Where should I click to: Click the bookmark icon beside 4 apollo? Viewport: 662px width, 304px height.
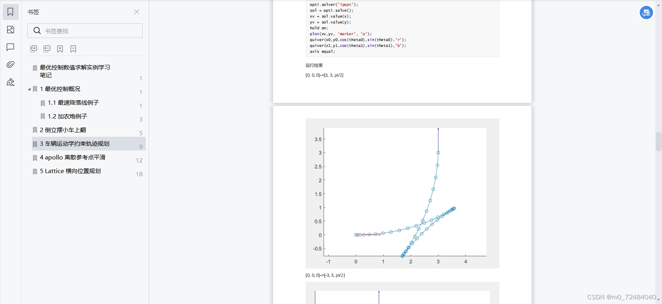[35, 158]
